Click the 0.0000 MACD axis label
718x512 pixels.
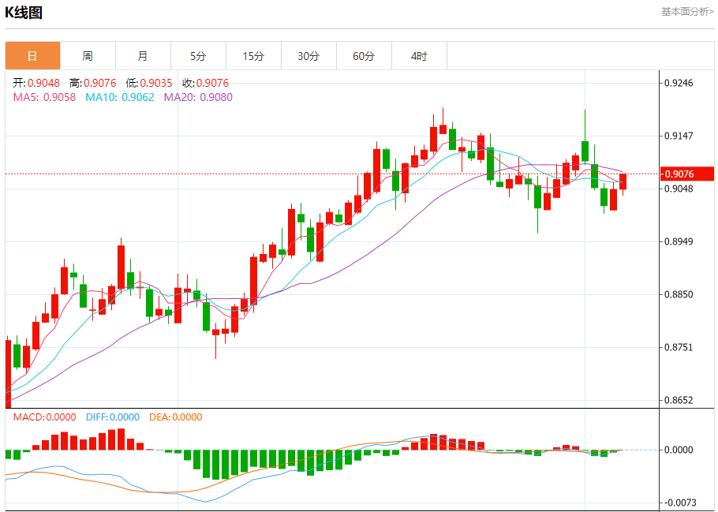click(x=679, y=450)
